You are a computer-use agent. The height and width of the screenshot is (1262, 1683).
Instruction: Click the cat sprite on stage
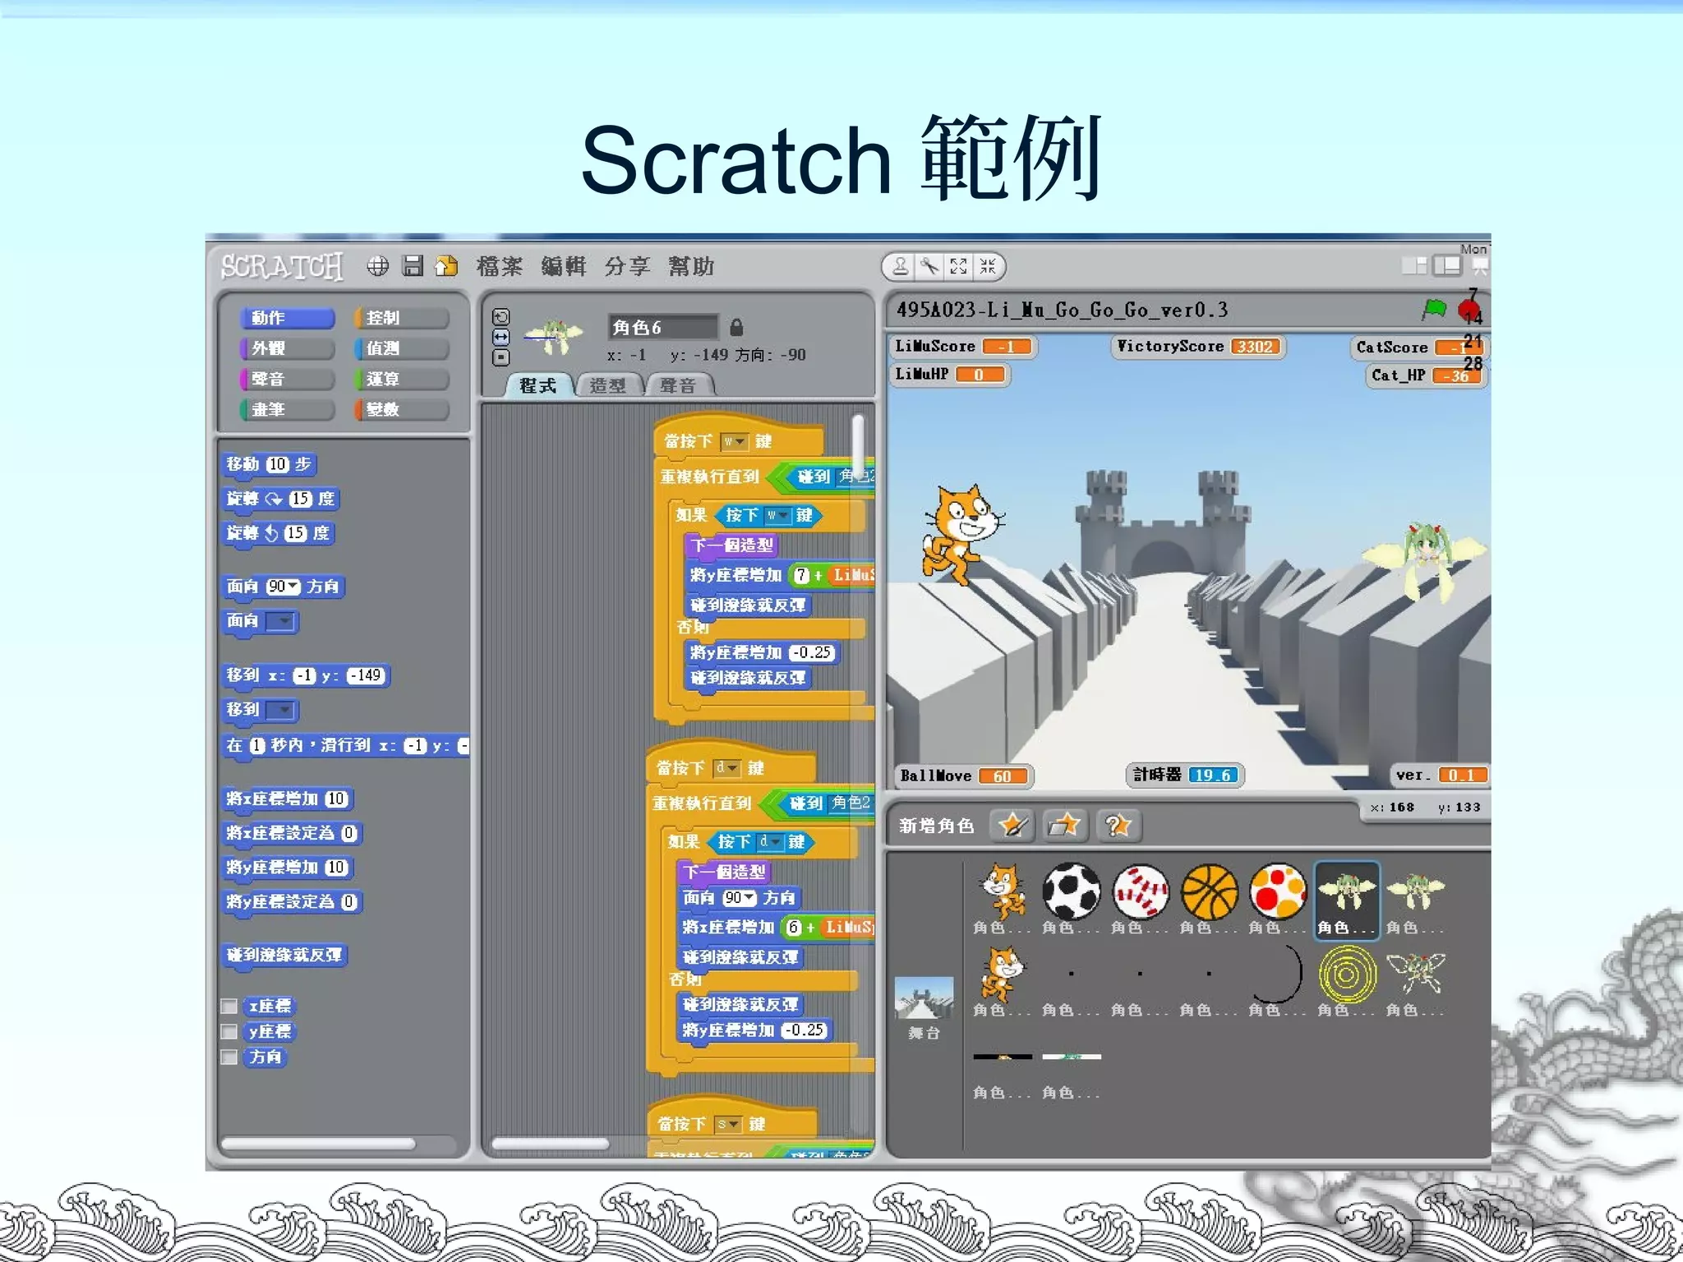(962, 535)
